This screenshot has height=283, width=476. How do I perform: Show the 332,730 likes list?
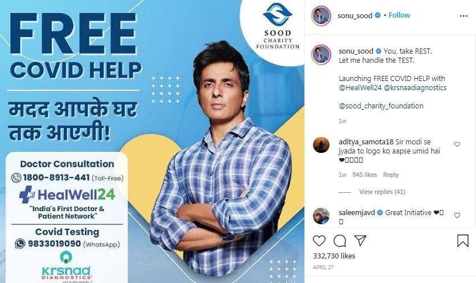[334, 256]
